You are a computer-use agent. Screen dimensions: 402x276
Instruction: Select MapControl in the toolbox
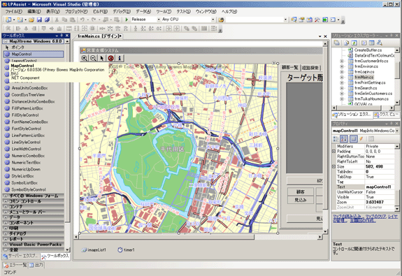pyautogui.click(x=34, y=54)
